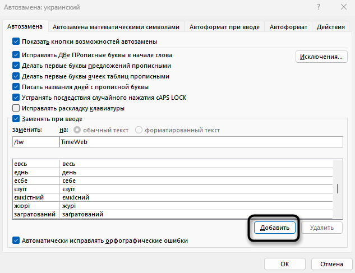Toggle Делать первые буквы предложений прописными
This screenshot has height=273, width=355.
[16, 66]
